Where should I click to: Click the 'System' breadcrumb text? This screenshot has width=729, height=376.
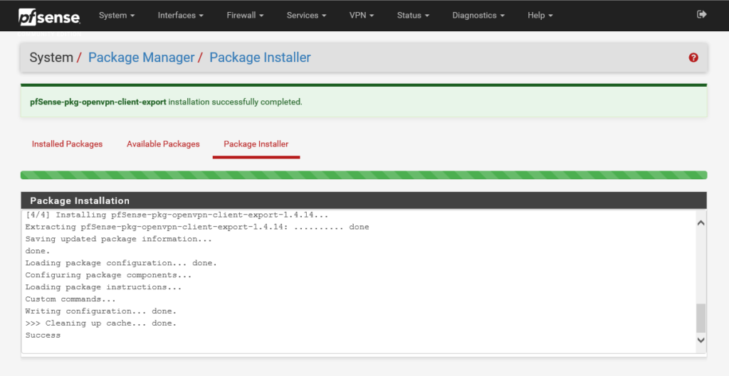click(51, 58)
